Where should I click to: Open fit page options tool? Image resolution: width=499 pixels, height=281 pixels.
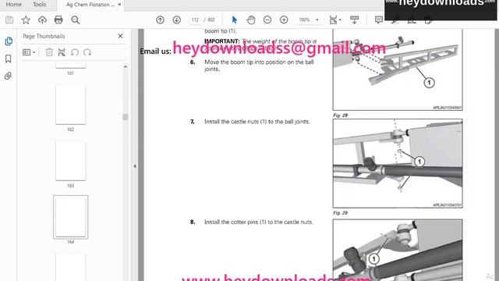pos(335,20)
